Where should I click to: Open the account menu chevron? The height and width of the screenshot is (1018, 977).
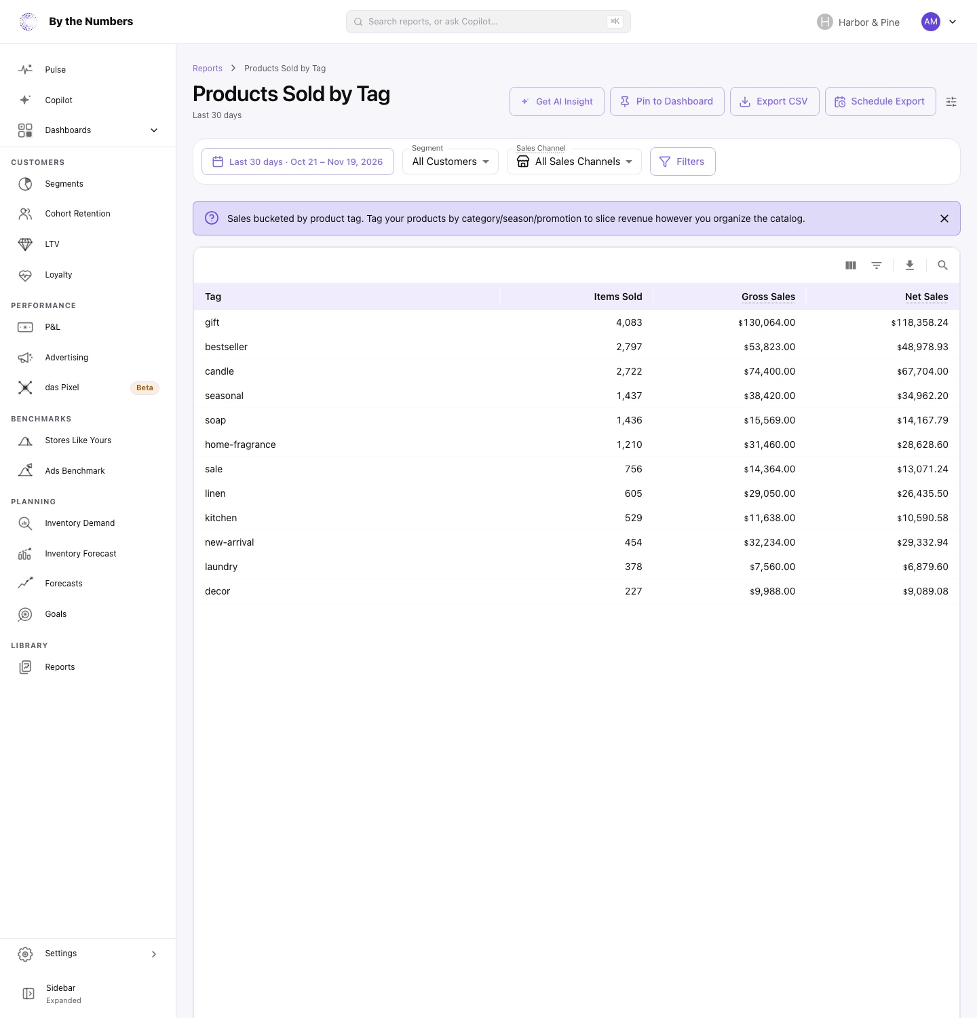(x=953, y=22)
